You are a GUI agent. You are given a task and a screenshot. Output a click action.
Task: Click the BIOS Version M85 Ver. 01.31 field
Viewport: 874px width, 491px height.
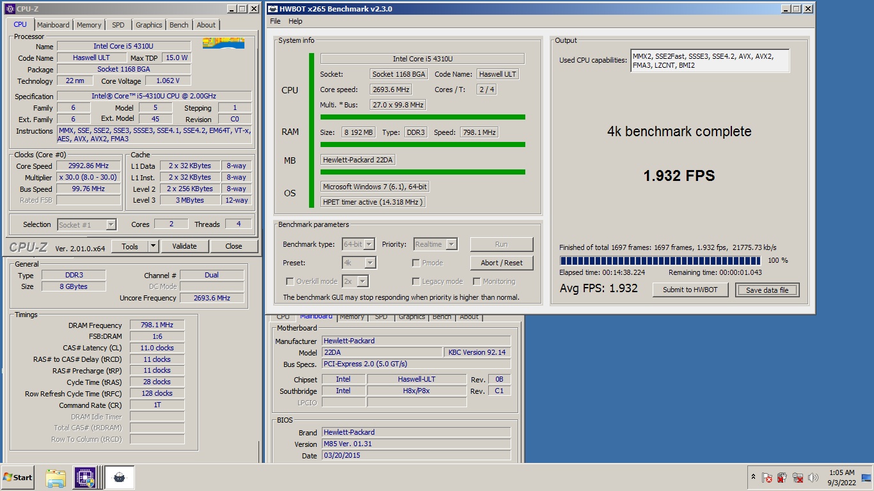click(416, 444)
